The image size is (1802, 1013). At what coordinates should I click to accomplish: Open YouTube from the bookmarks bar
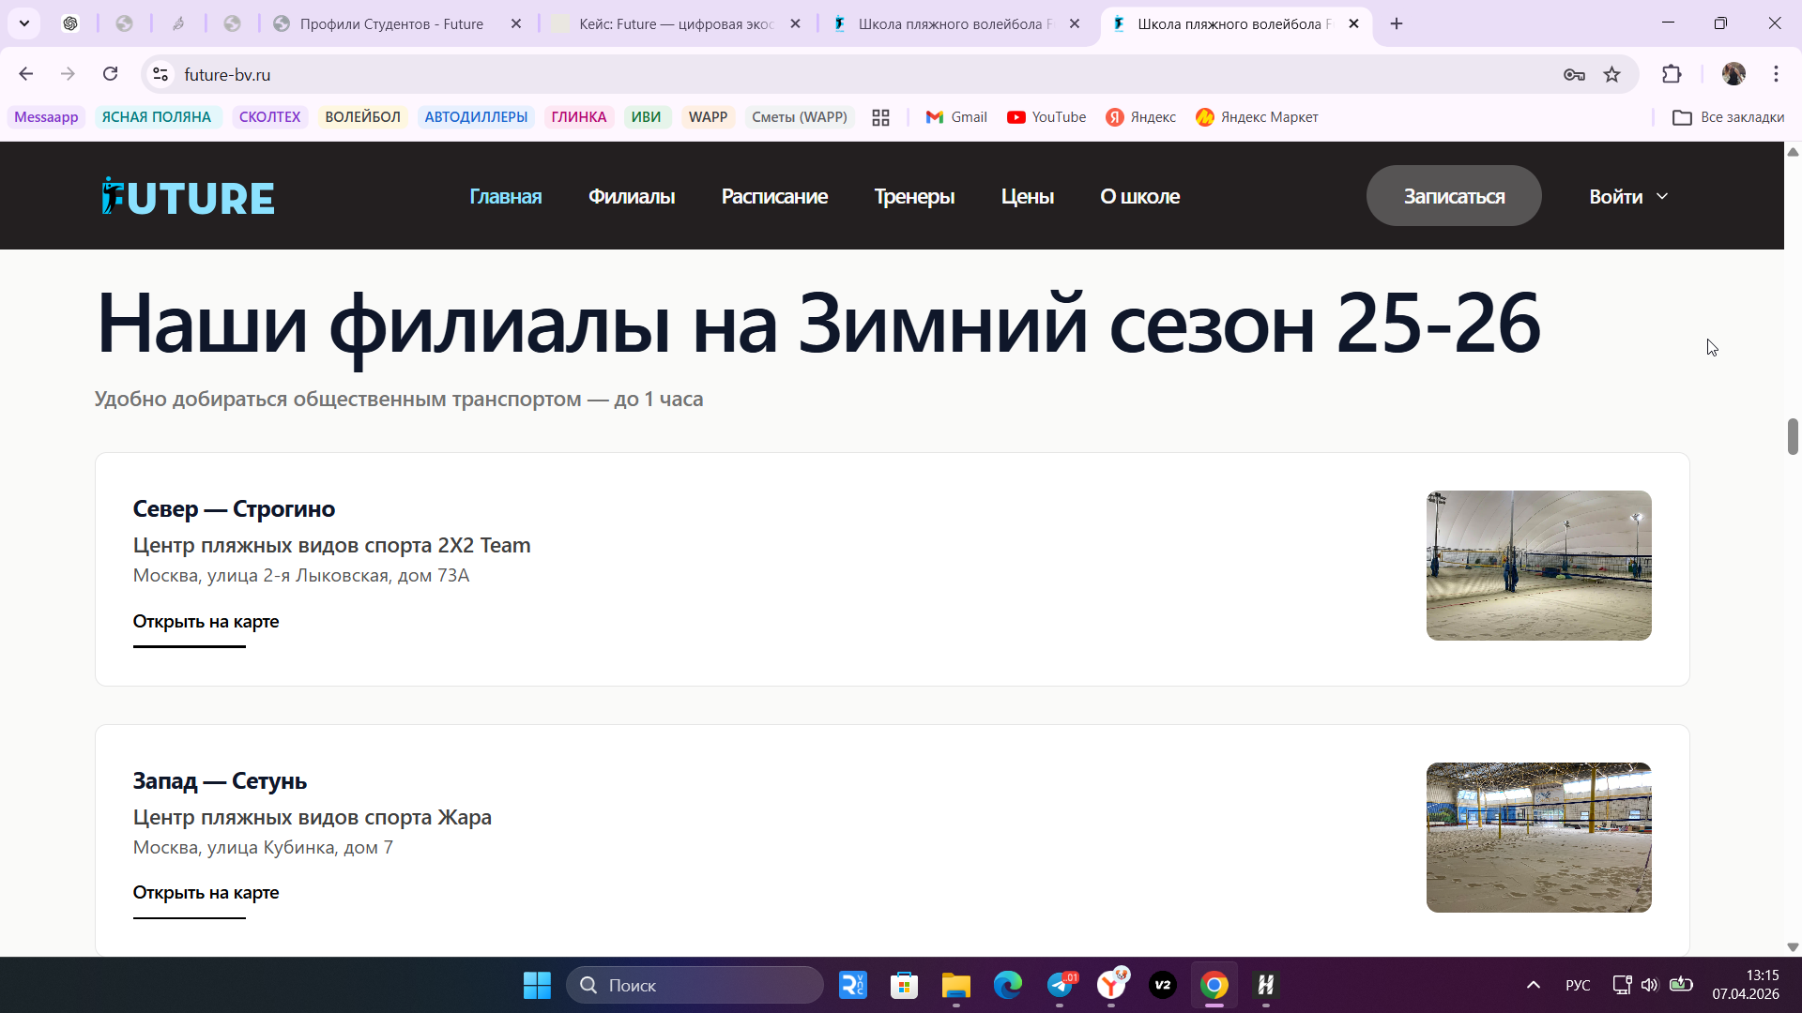(1046, 116)
